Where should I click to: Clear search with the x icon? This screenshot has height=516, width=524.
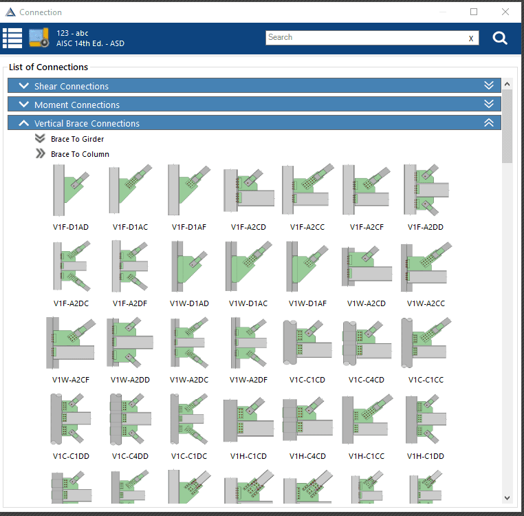pyautogui.click(x=471, y=38)
